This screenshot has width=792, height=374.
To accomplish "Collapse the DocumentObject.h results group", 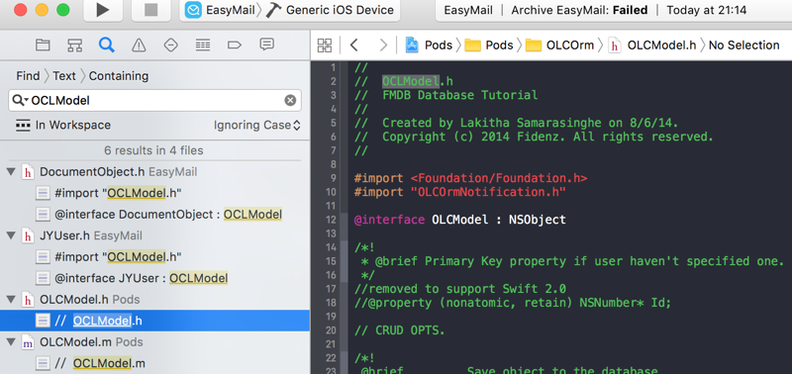I will coord(11,171).
